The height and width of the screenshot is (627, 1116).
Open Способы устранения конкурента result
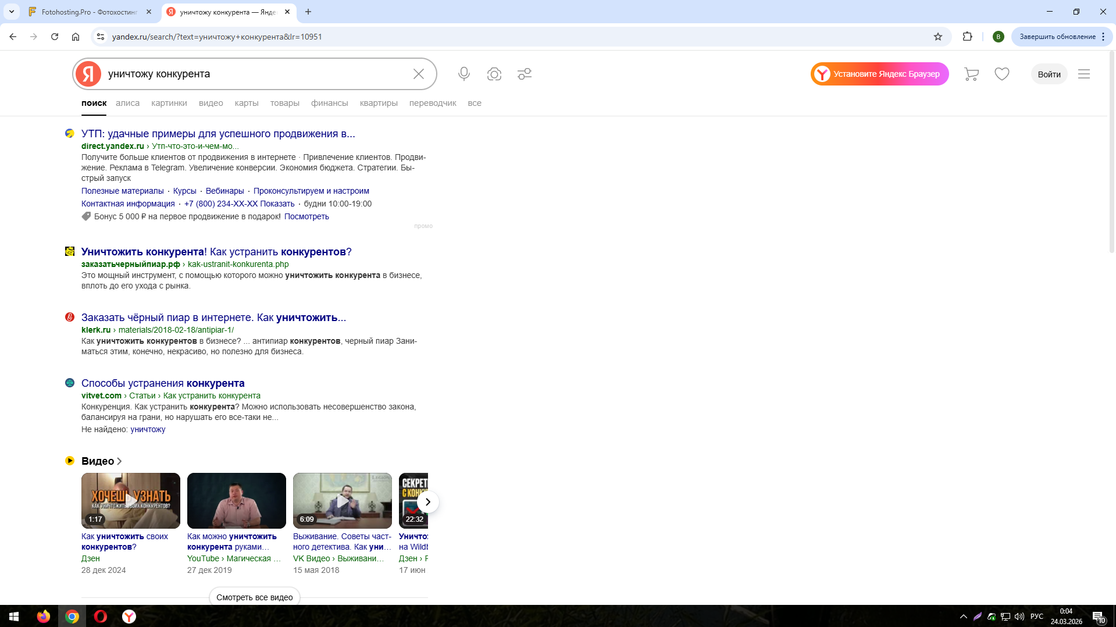[163, 383]
